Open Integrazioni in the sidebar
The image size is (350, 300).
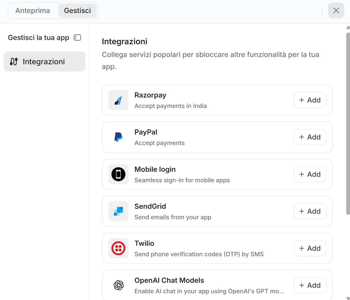[x=45, y=61]
